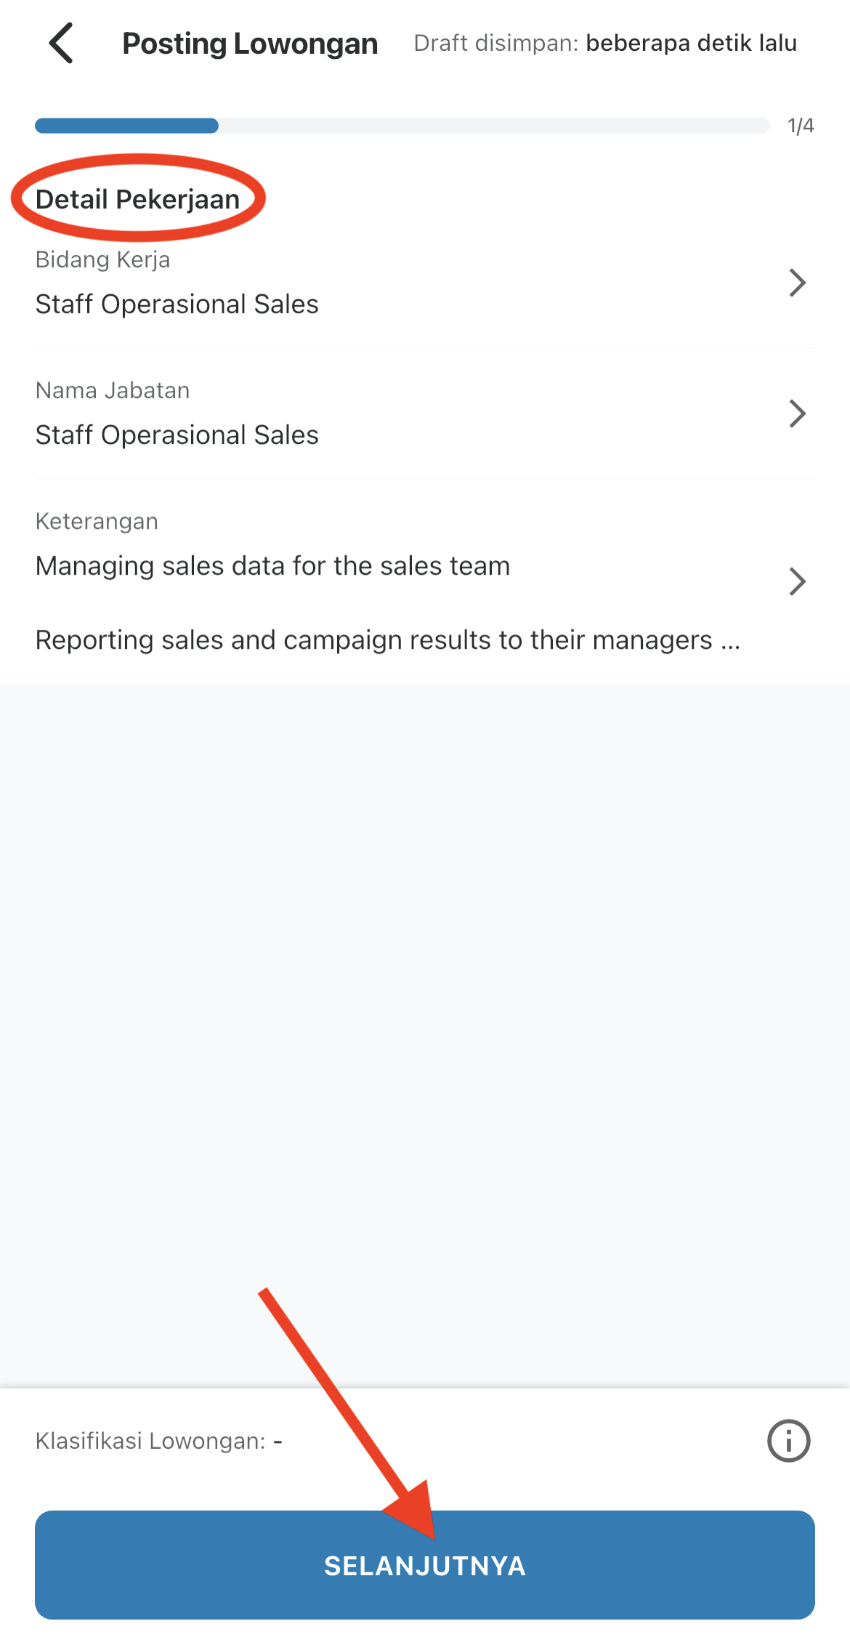850x1645 pixels.
Task: Click the Posting Lowongan page title
Action: click(250, 44)
